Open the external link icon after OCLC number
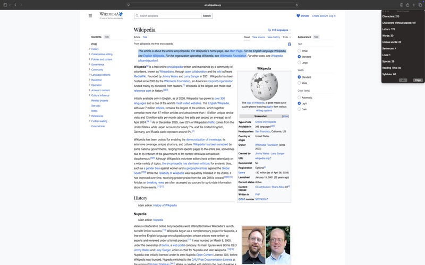The height and width of the screenshot is (265, 425). (x=267, y=199)
